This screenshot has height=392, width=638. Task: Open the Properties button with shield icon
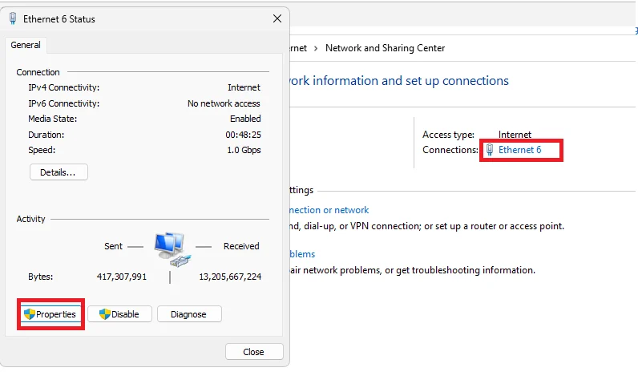click(x=50, y=314)
